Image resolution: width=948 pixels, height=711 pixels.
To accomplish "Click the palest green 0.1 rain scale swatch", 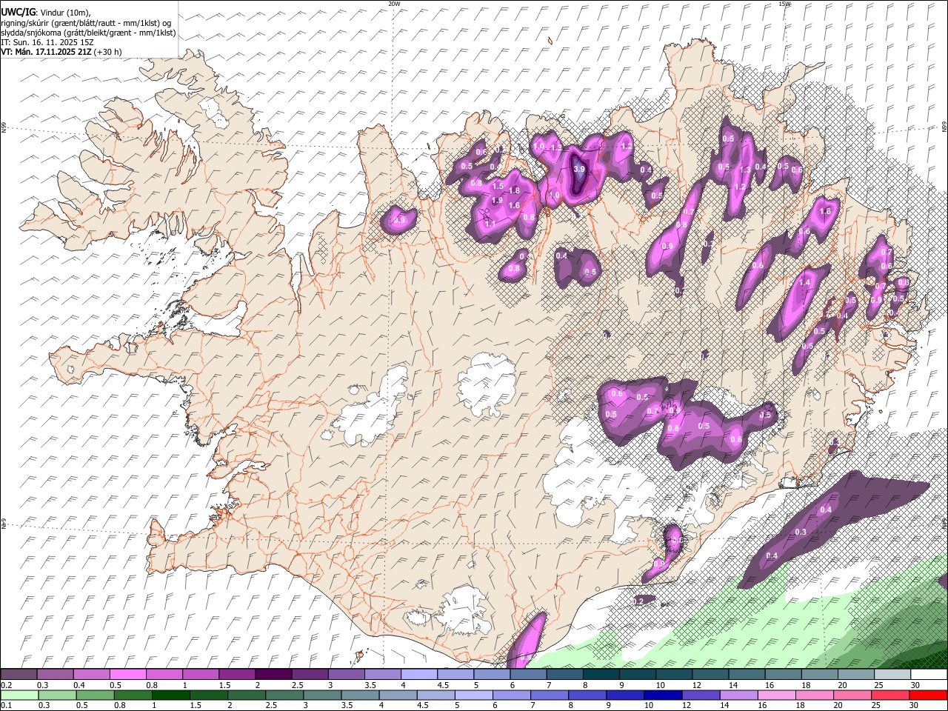I will point(19,695).
